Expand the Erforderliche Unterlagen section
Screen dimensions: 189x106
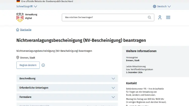coord(67,88)
